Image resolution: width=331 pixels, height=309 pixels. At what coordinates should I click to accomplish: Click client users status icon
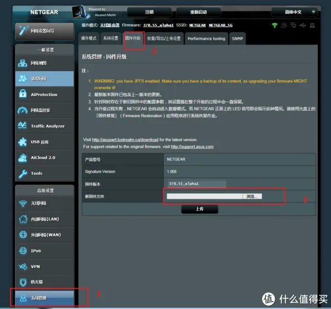pyautogui.click(x=284, y=25)
